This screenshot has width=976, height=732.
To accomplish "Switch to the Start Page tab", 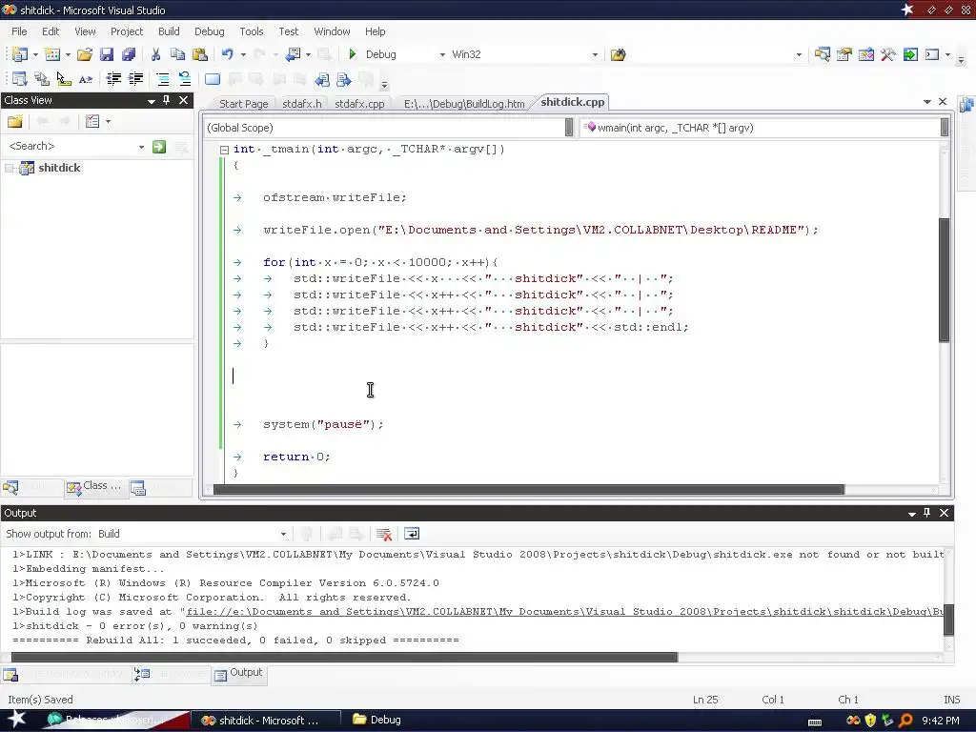I will click(x=243, y=104).
